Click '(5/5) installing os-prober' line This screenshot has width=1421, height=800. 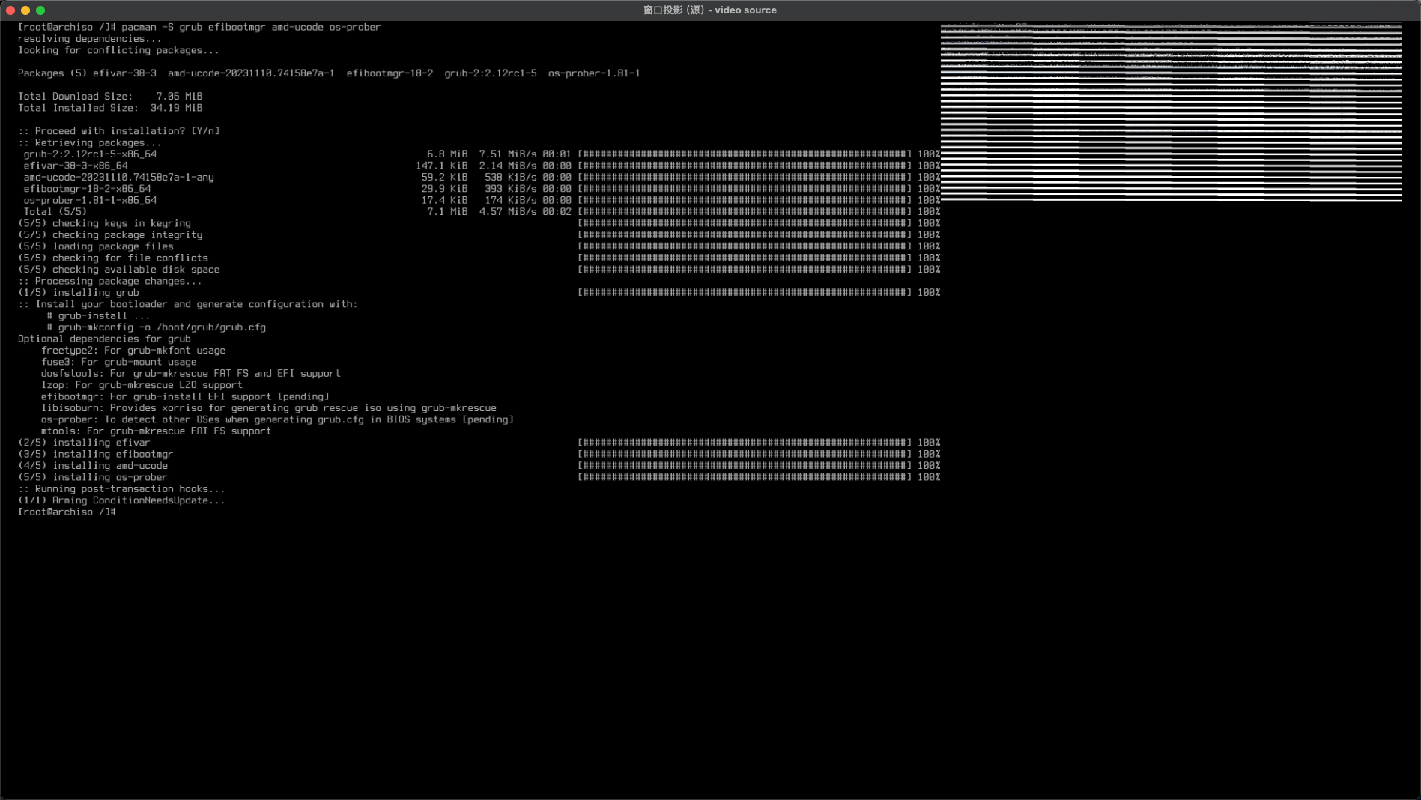click(x=93, y=477)
